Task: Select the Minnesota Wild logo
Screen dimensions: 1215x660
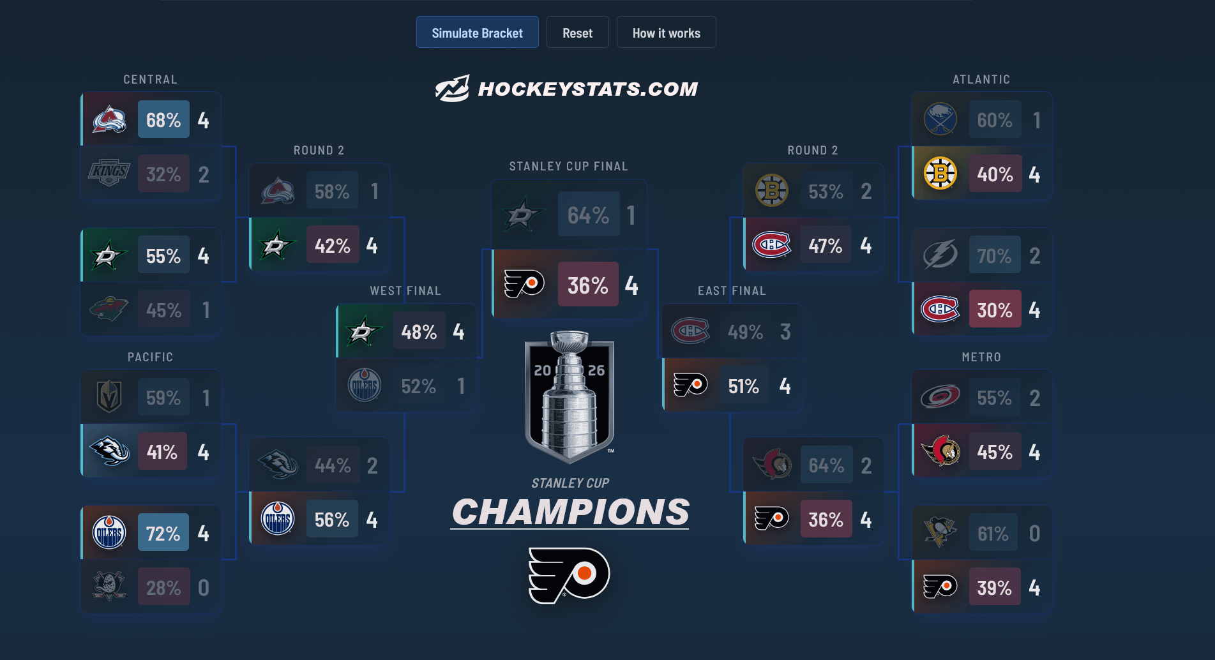Action: tap(109, 310)
